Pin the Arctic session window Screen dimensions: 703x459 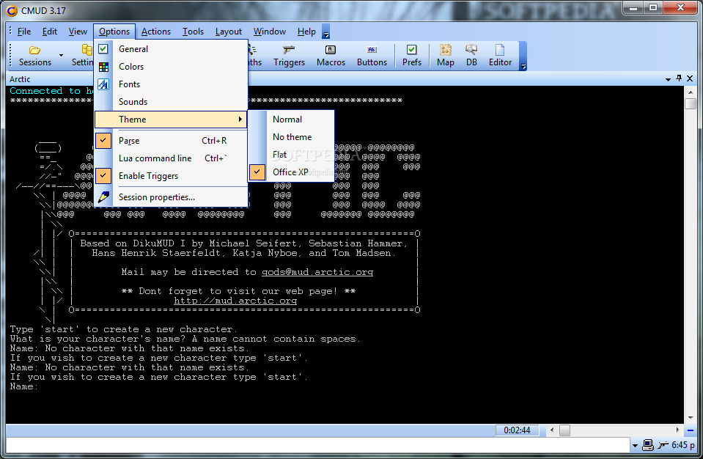click(680, 78)
